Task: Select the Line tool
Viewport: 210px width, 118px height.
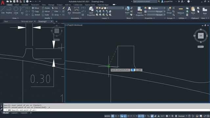Action: click(3, 10)
